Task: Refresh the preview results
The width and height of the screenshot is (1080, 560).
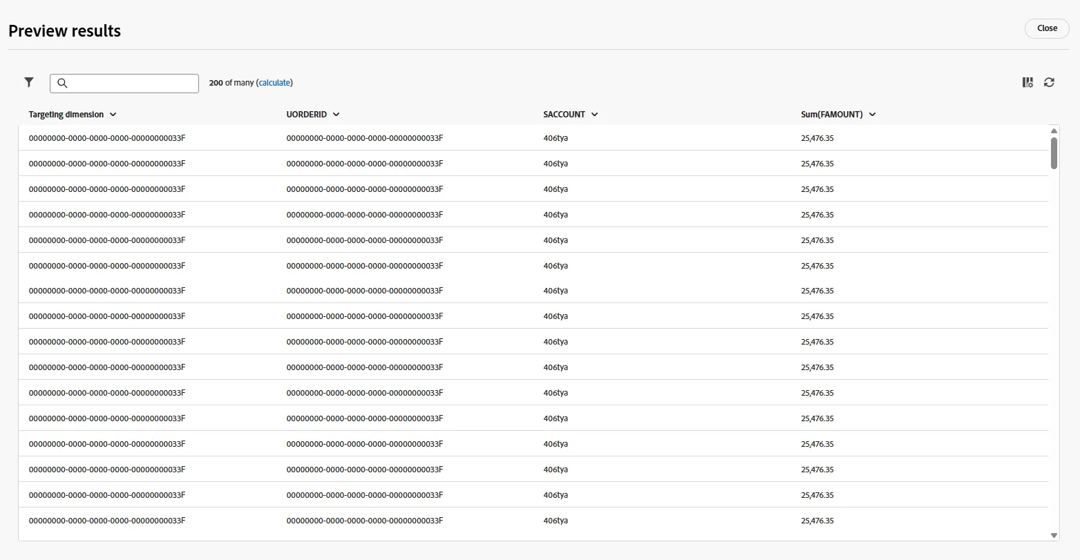Action: (x=1049, y=82)
